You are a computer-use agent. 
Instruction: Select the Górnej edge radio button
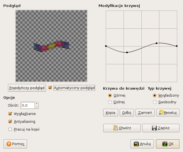[110, 95]
